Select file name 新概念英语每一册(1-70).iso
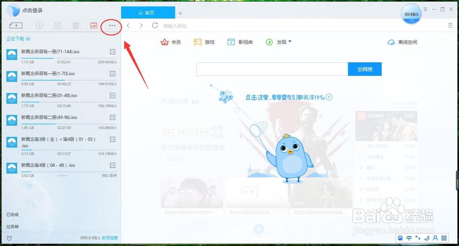 [48, 74]
